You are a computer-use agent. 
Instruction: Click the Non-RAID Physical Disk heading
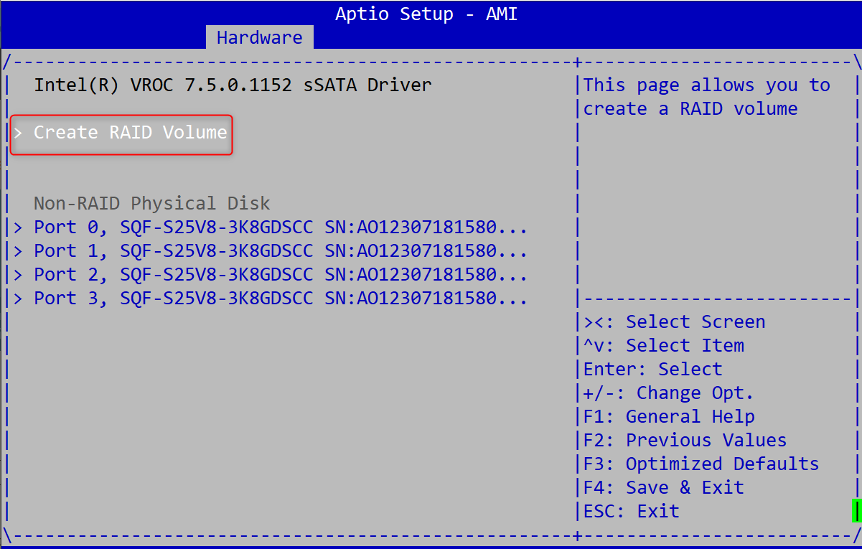point(151,204)
